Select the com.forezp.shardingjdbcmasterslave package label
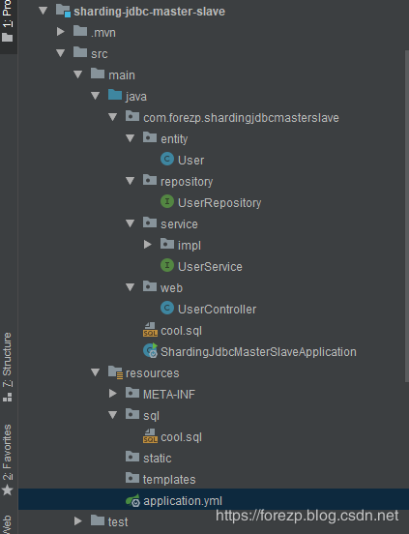The width and height of the screenshot is (409, 534). click(x=241, y=118)
